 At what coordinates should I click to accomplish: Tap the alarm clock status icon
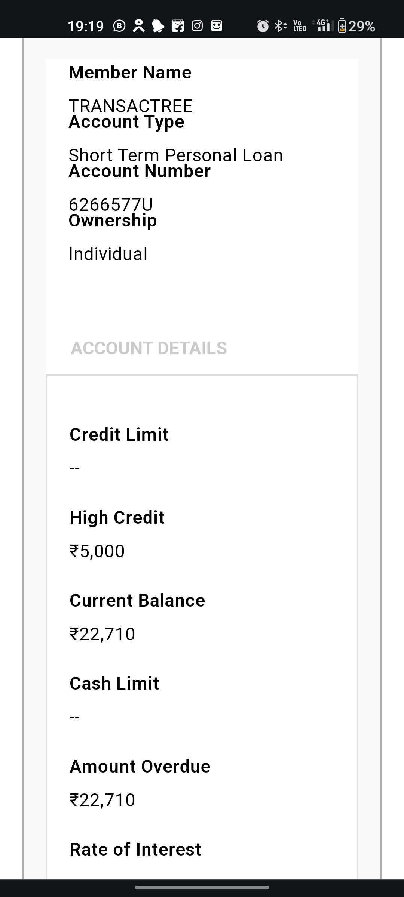click(263, 26)
